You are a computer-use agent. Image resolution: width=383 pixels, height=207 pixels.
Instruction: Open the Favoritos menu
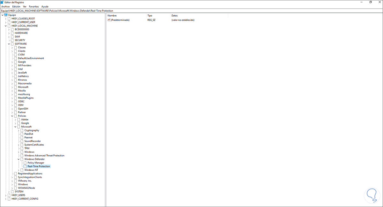click(34, 6)
